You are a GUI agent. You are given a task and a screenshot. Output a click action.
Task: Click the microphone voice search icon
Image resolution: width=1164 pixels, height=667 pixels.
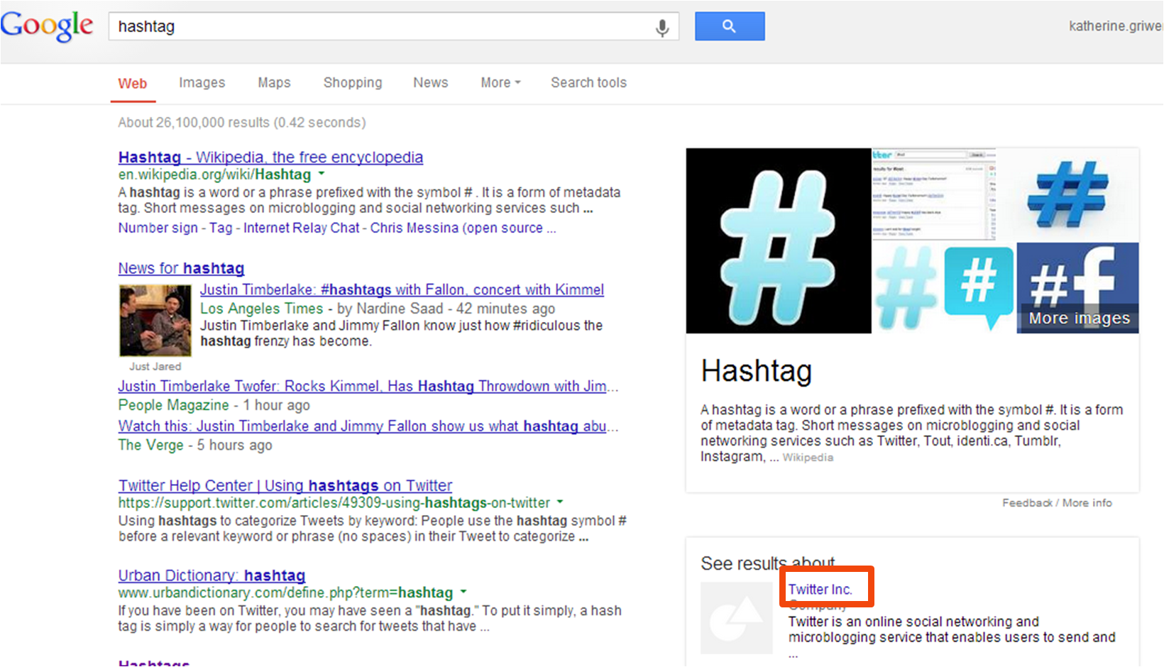point(661,28)
